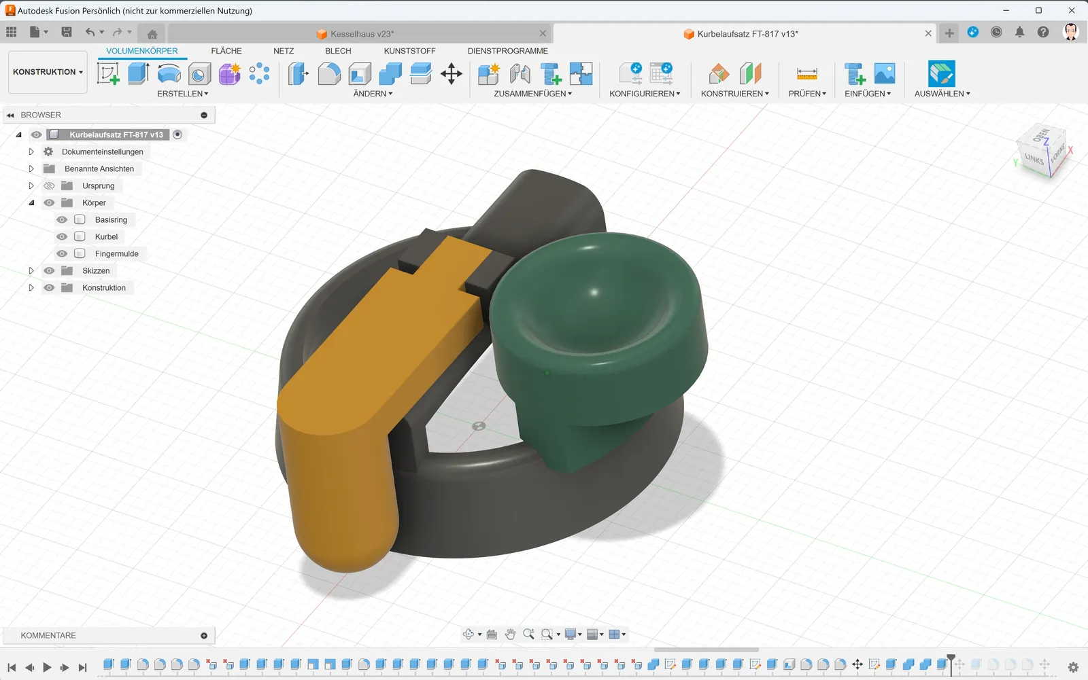
Task: Expand the Dokumenteinstellungen tree node
Action: click(31, 151)
